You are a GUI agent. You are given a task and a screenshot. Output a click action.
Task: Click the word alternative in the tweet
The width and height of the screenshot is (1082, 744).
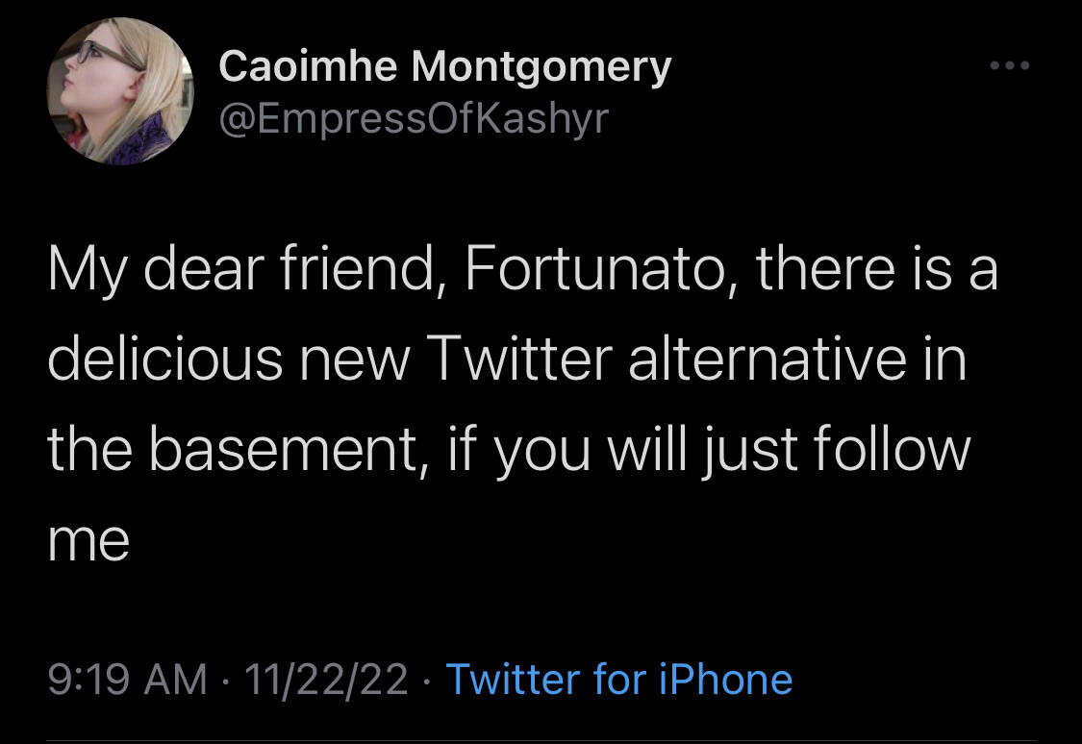(771, 360)
